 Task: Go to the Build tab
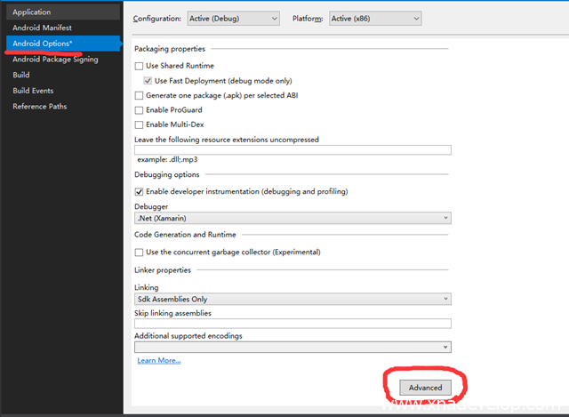21,75
